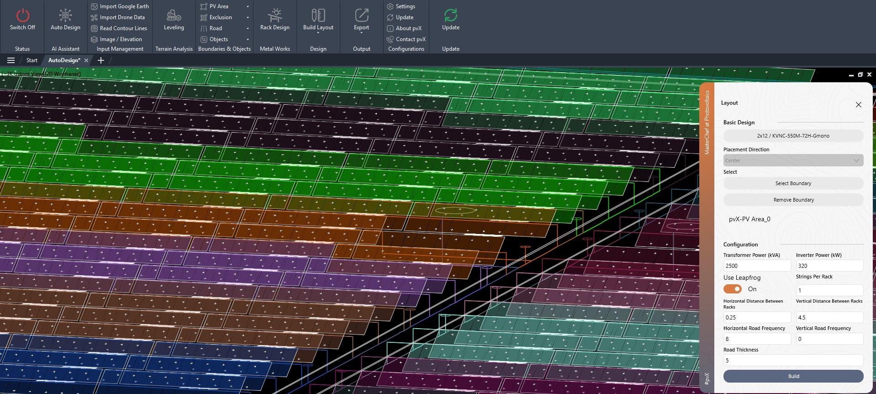
Task: Switch to the Start tab
Action: click(x=32, y=60)
